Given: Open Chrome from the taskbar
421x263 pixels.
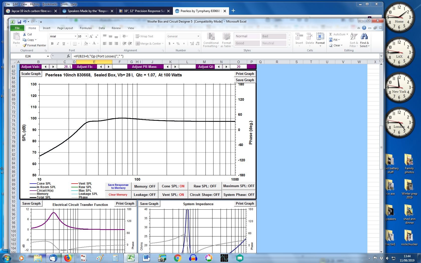Looking at the screenshot, I should (x=177, y=258).
